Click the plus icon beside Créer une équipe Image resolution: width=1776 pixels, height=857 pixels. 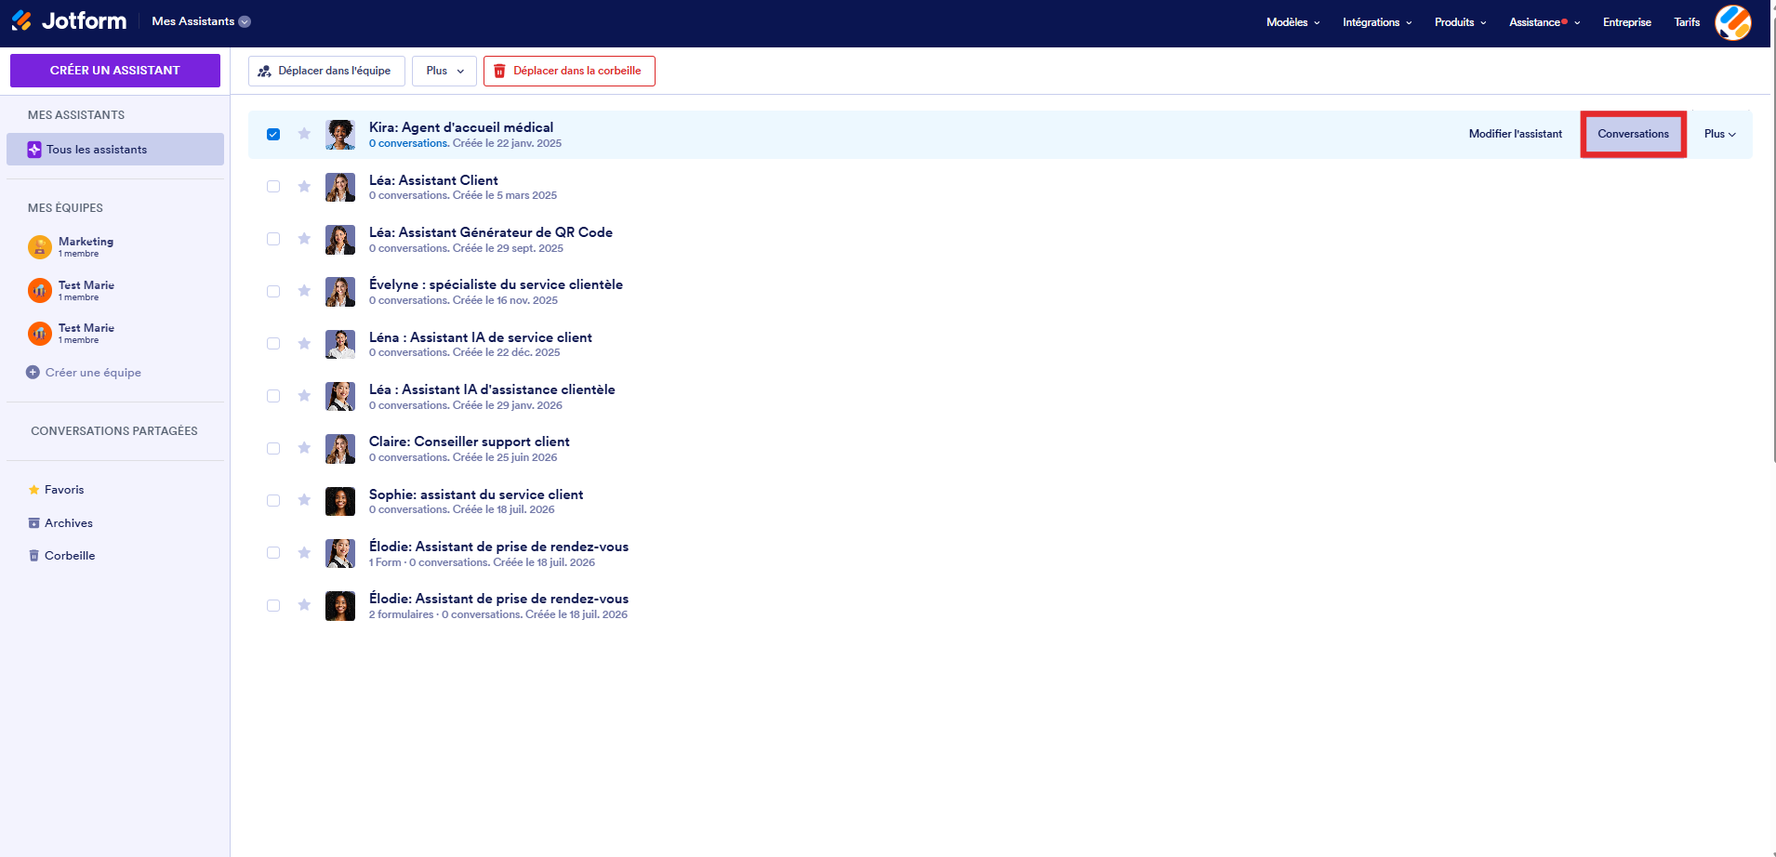33,372
